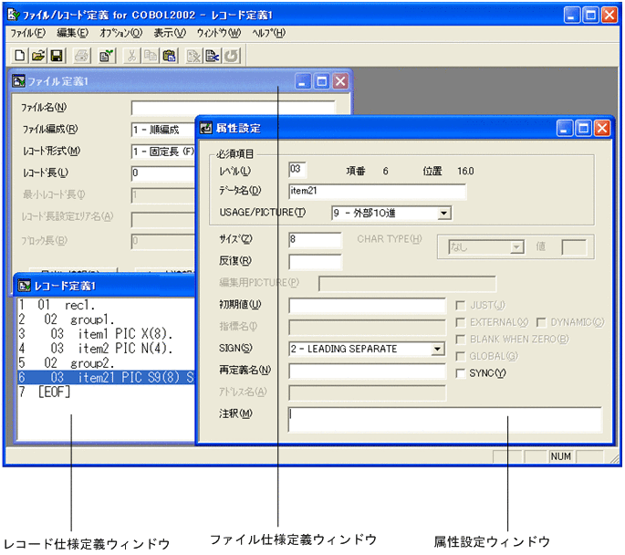Screen dimensions: 625x555
Task: Click the clipboard Paste toolbar icon
Action: [169, 56]
